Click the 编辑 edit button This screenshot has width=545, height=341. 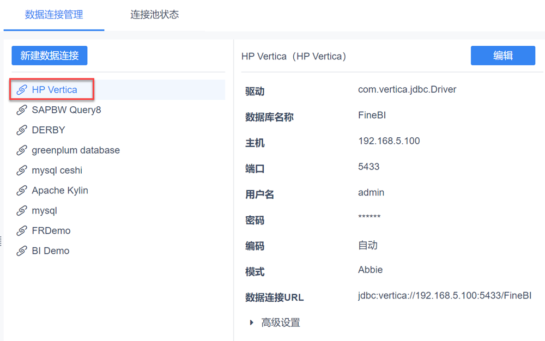pos(502,56)
